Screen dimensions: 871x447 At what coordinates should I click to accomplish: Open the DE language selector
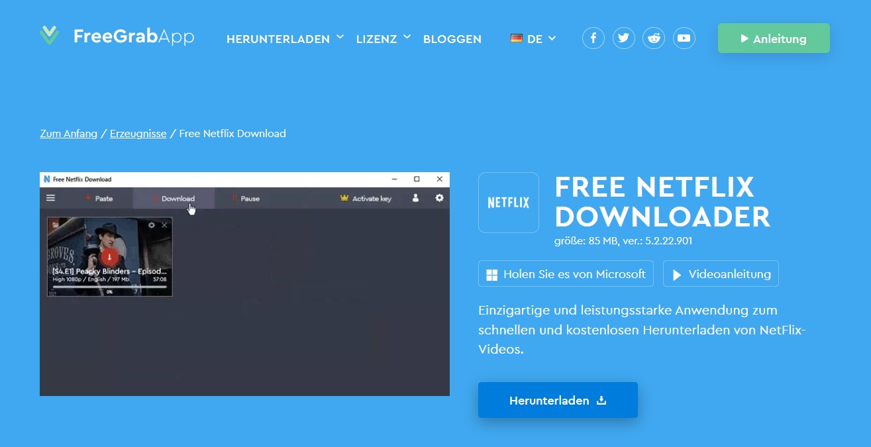coord(533,39)
